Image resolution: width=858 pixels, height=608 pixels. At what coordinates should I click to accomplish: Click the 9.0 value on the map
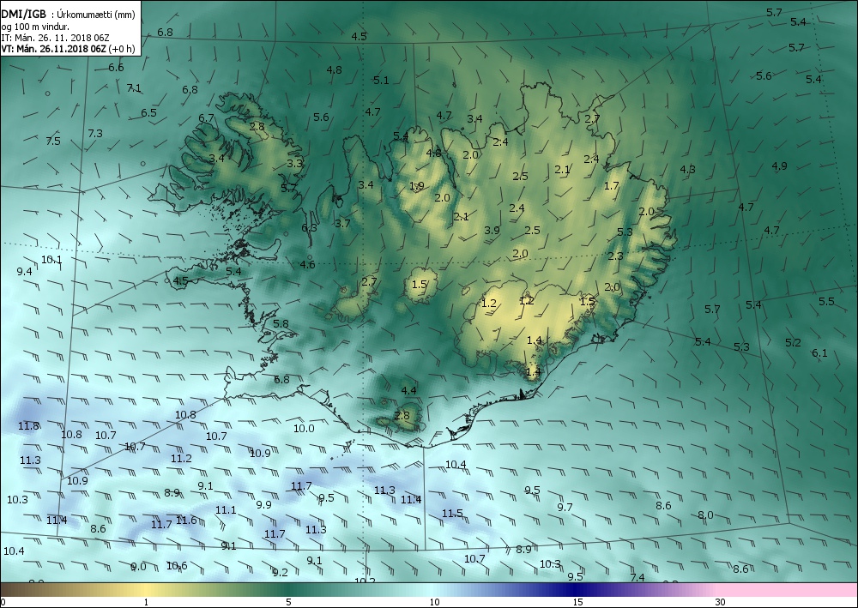[138, 567]
